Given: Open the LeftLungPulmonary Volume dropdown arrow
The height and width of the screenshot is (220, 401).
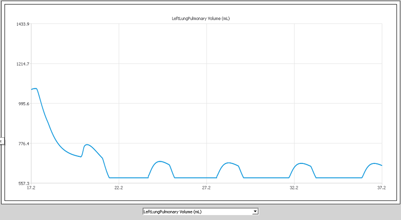Looking at the screenshot, I should tap(255, 211).
